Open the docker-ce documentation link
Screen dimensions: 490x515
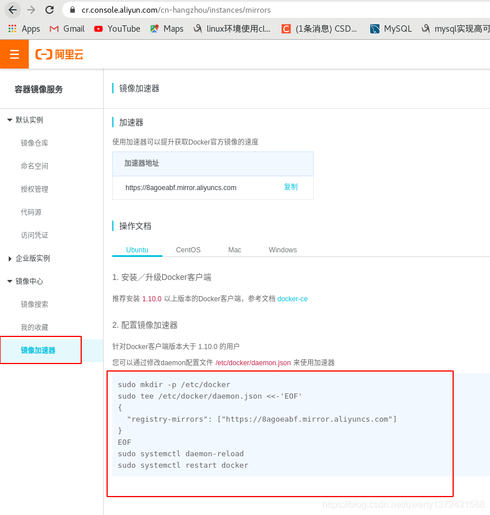tap(293, 299)
